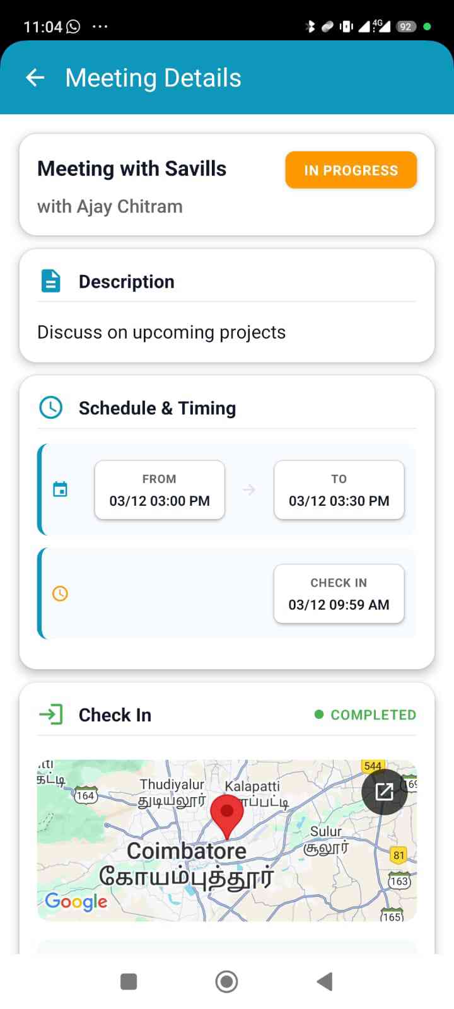Tap the Google logo on map
This screenshot has width=454, height=1009.
coord(76,902)
